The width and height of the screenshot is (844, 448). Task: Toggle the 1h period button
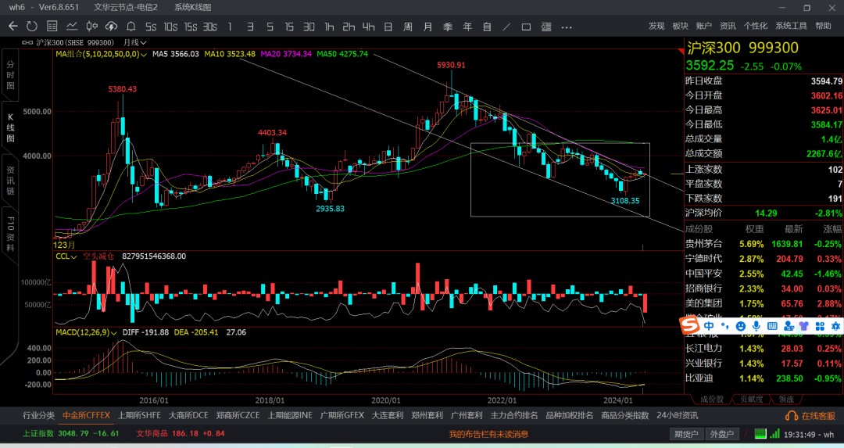click(x=329, y=27)
